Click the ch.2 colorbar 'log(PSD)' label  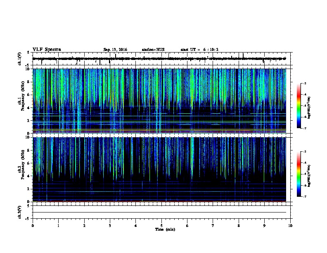click(x=309, y=176)
